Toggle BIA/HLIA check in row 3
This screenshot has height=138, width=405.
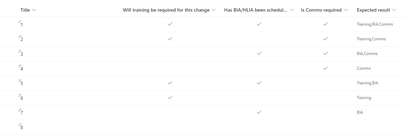tap(259, 54)
